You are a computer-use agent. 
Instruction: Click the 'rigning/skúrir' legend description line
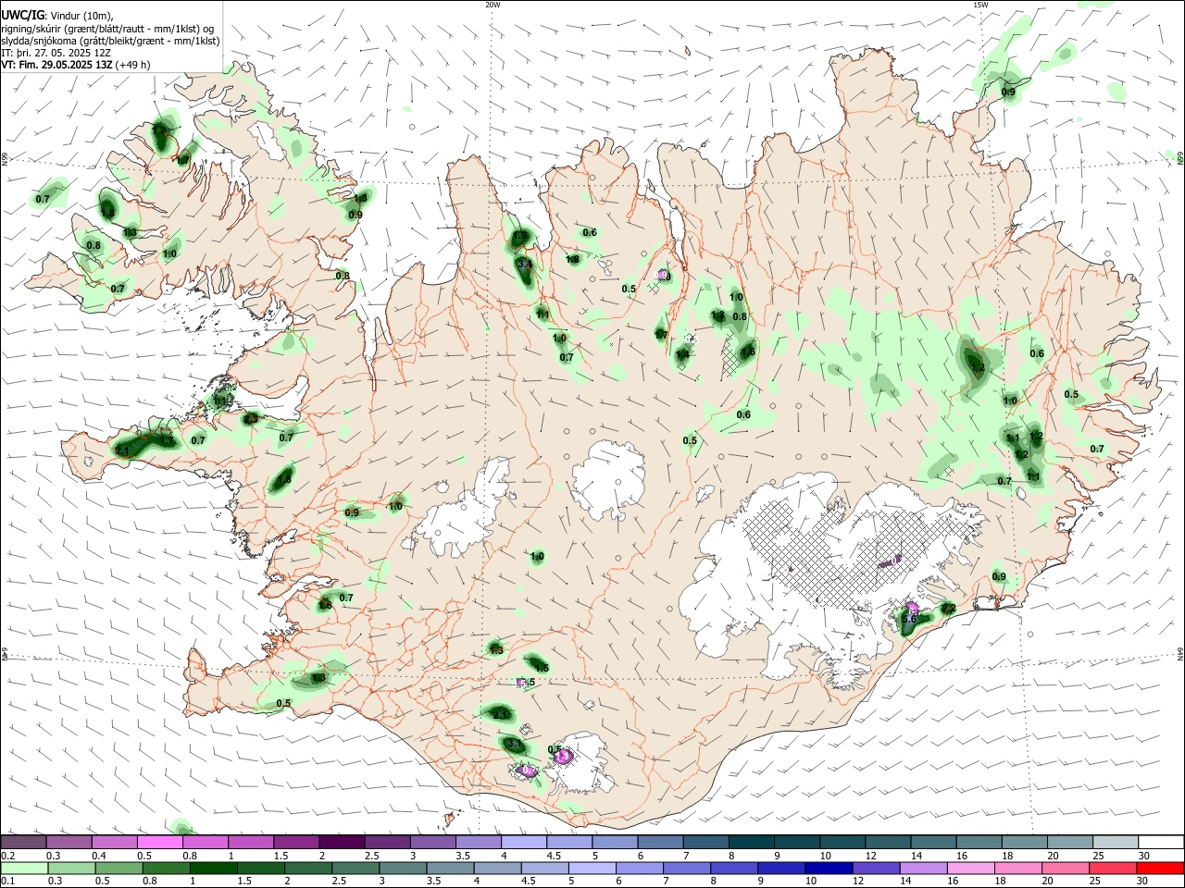click(x=106, y=29)
